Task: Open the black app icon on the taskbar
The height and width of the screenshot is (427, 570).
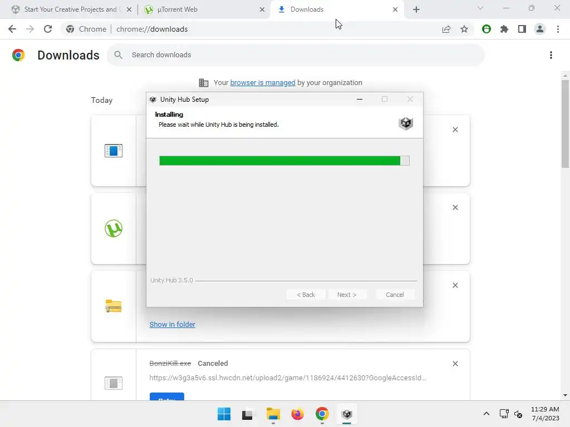Action: tap(247, 414)
